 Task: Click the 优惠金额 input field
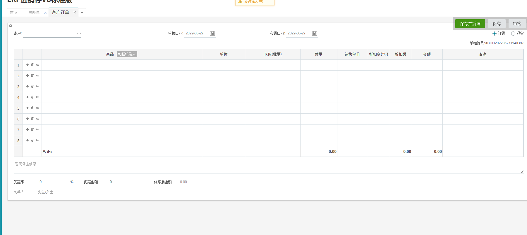[124, 182]
